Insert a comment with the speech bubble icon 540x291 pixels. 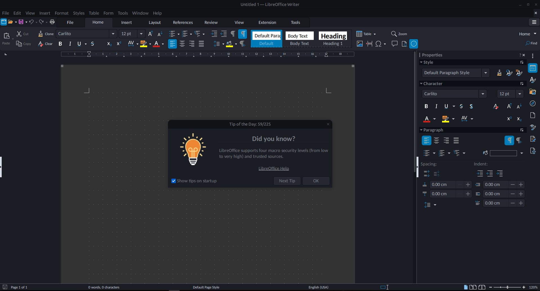[x=395, y=44]
